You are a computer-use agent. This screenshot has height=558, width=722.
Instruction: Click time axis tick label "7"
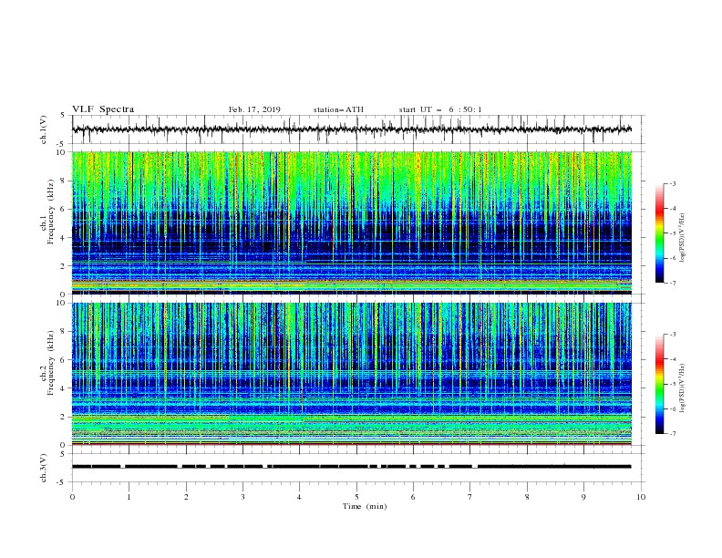tap(470, 497)
